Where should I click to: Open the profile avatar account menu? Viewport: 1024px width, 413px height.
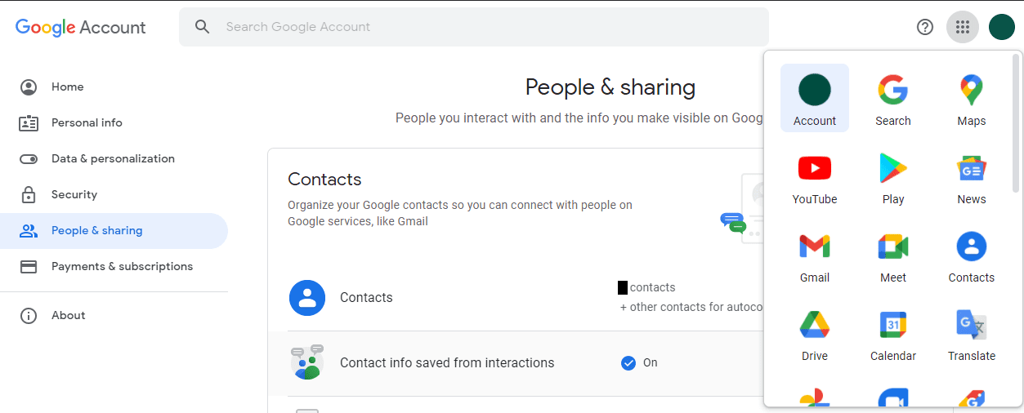[x=1002, y=27]
